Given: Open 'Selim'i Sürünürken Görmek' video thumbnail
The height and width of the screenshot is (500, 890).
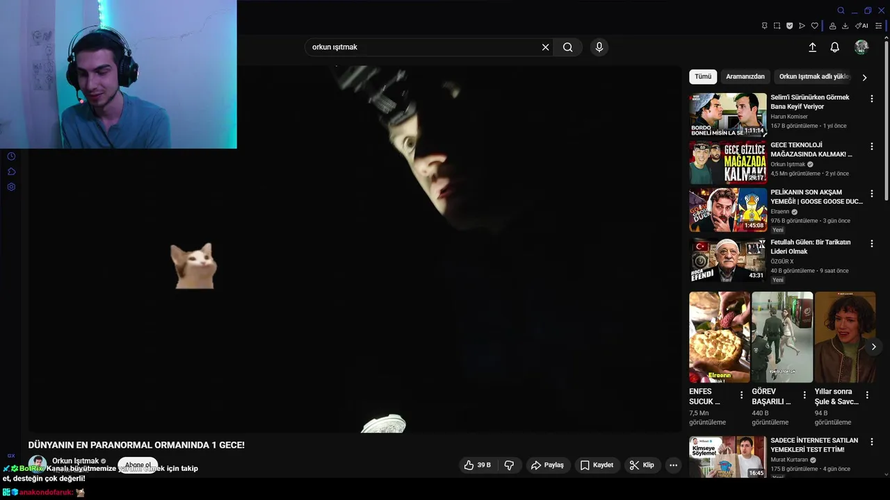Looking at the screenshot, I should (728, 115).
